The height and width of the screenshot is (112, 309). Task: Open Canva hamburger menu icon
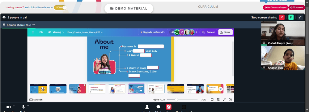(x=33, y=32)
